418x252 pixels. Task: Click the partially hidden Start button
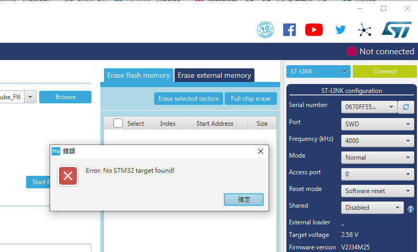pyautogui.click(x=38, y=182)
